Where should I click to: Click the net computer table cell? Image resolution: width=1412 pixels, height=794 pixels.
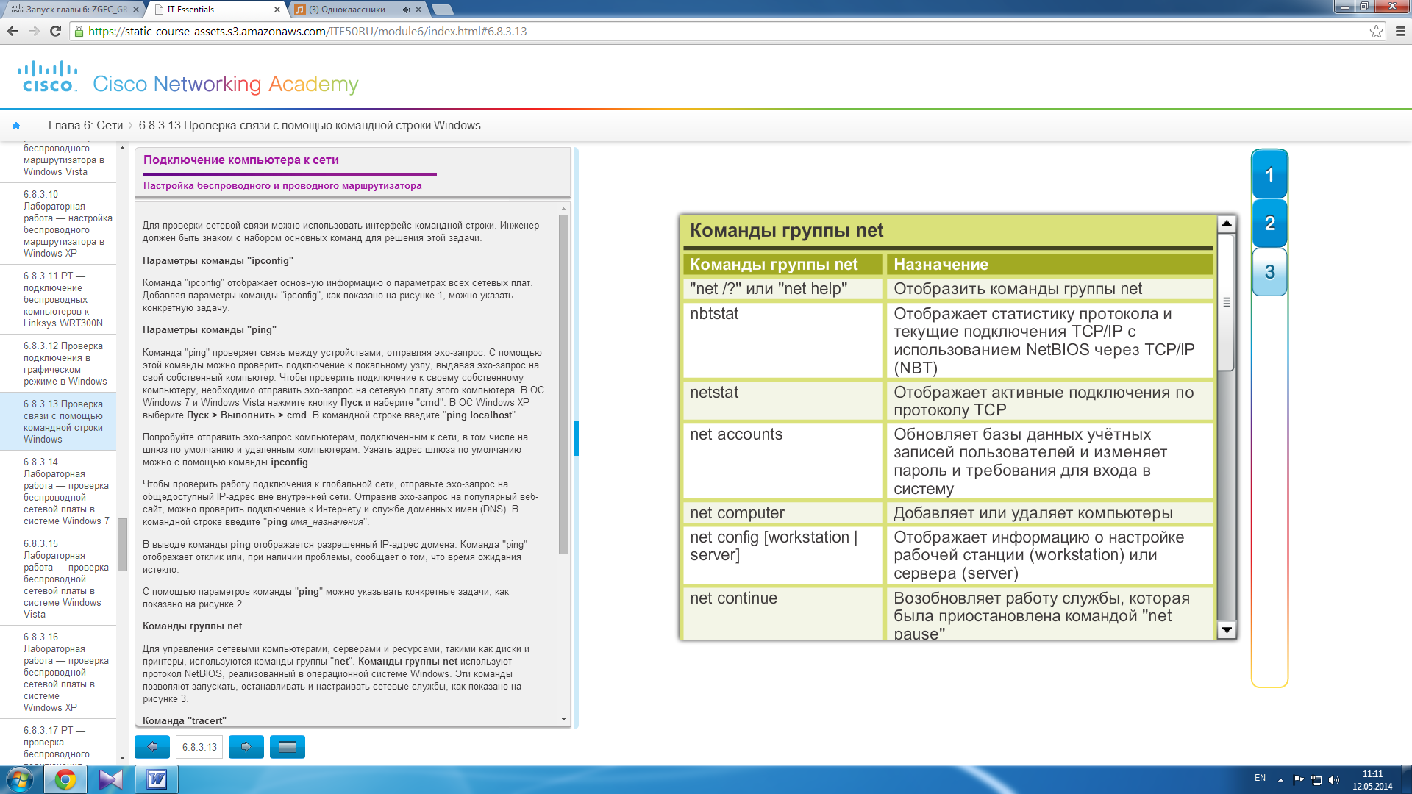tap(782, 512)
